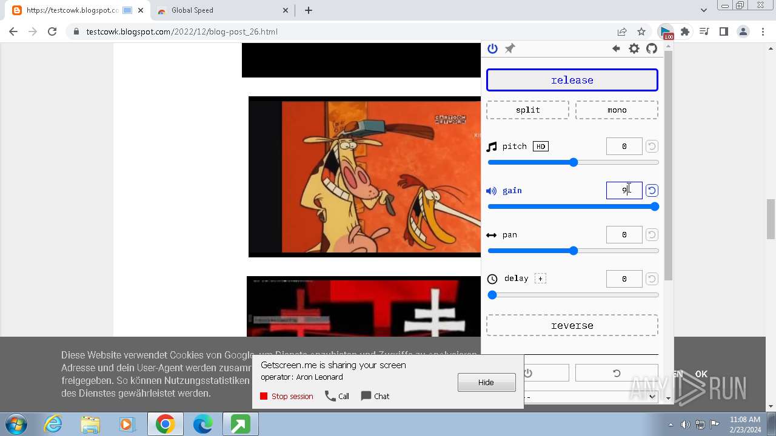Open File Explorer from taskbar
This screenshot has width=776, height=436.
[x=90, y=424]
